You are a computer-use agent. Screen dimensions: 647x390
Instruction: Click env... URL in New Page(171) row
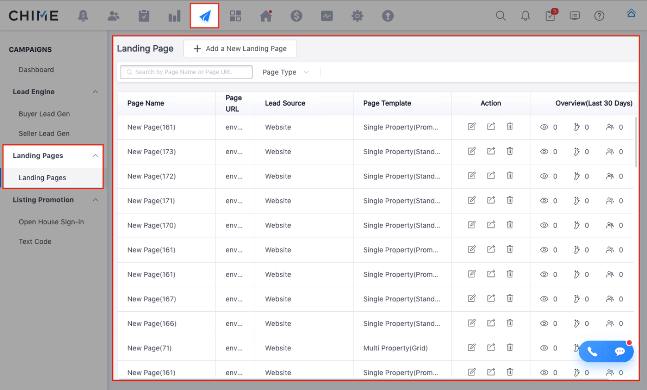tap(234, 201)
